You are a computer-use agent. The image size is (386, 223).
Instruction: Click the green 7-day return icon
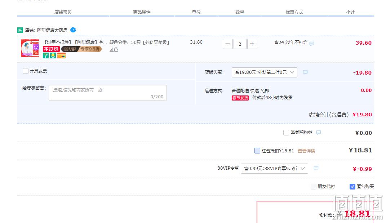(x=45, y=55)
